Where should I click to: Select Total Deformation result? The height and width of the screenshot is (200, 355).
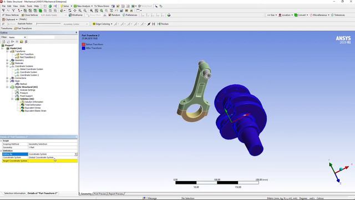click(x=33, y=105)
